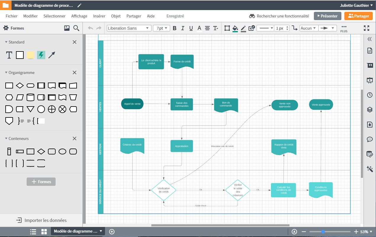Open the Aucun arrow style dropdown

308,28
